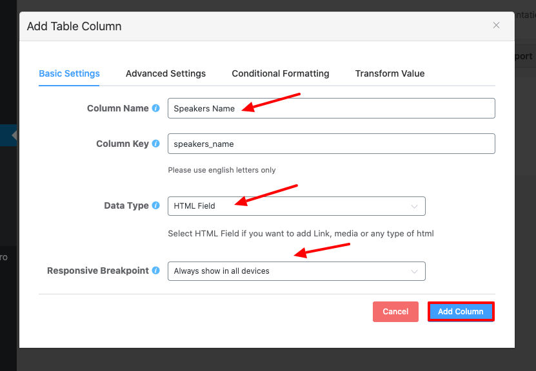Viewport: 536px width, 371px height.
Task: Click the Responsive Breakpoint info icon
Action: 155,271
